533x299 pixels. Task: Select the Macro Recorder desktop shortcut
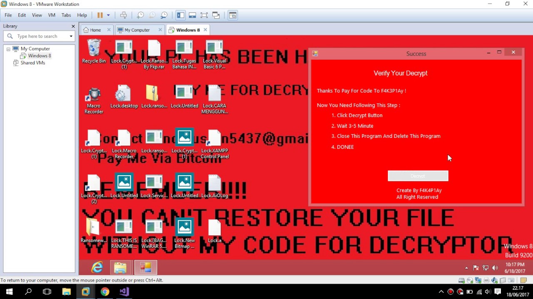tap(94, 100)
